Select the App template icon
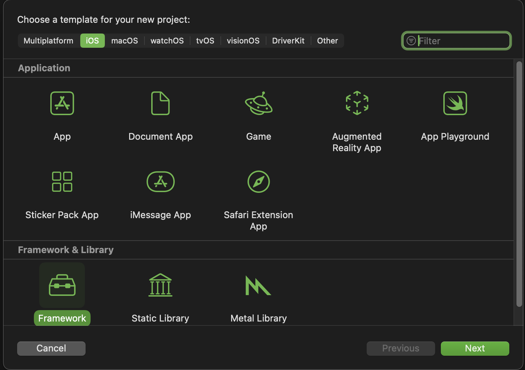The width and height of the screenshot is (525, 370). pos(62,103)
